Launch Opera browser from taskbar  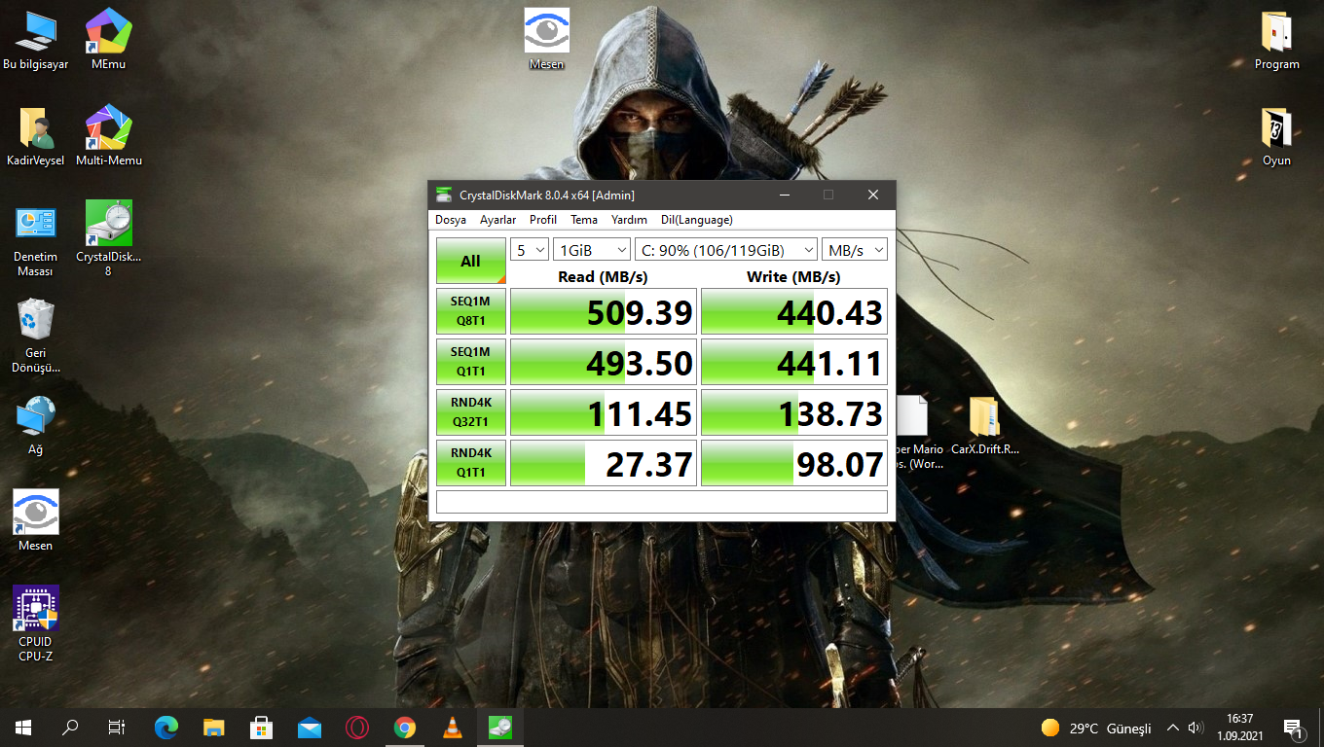[357, 728]
